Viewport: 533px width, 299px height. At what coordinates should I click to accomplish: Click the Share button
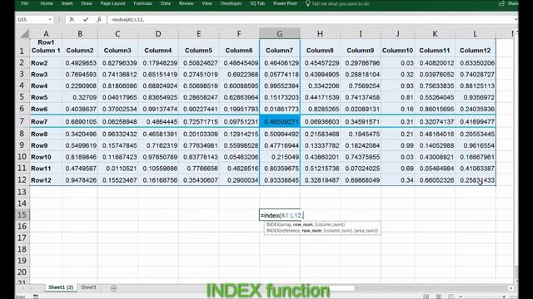pos(509,3)
